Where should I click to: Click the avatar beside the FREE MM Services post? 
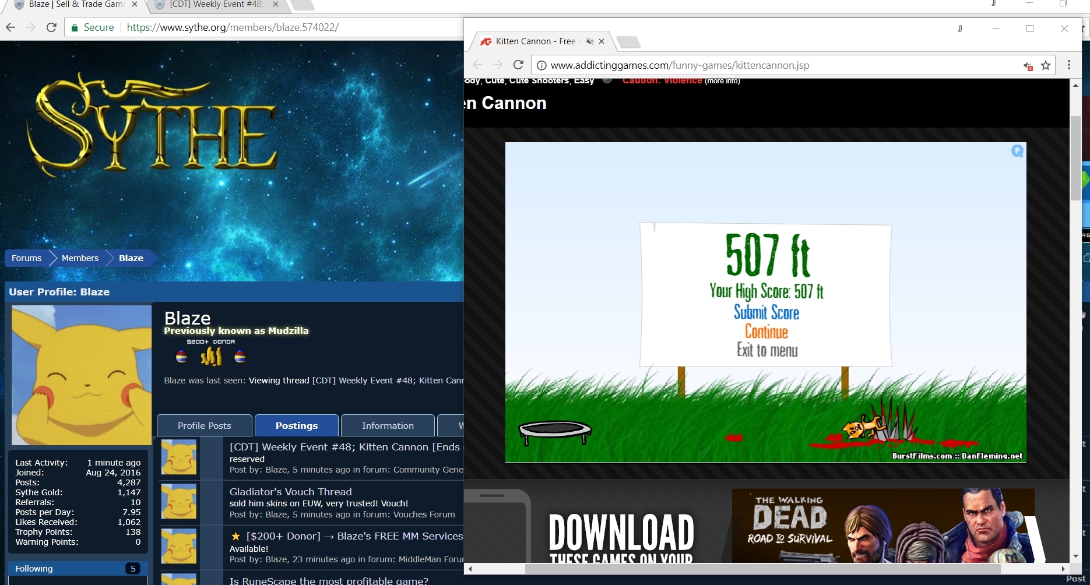click(x=178, y=547)
